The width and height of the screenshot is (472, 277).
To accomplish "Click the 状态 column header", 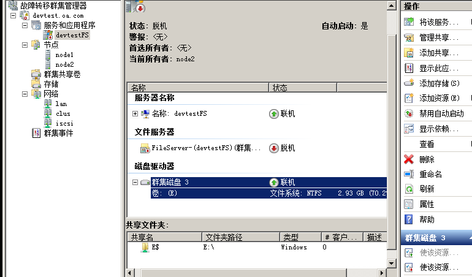I will click(x=303, y=88).
